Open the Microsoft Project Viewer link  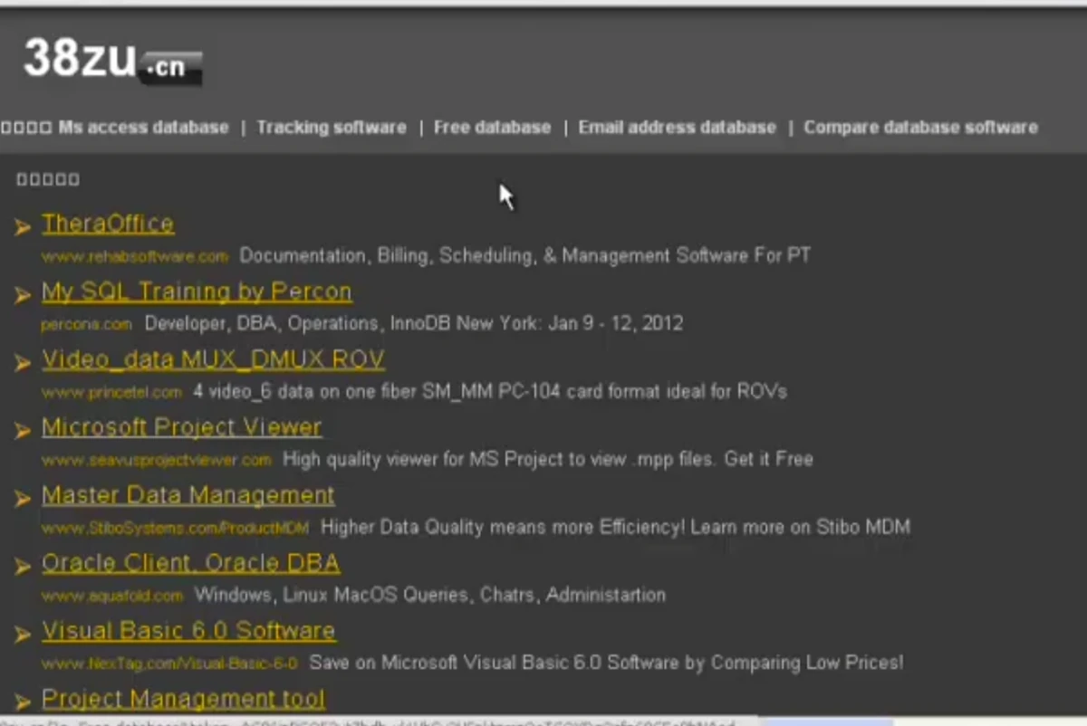(181, 427)
